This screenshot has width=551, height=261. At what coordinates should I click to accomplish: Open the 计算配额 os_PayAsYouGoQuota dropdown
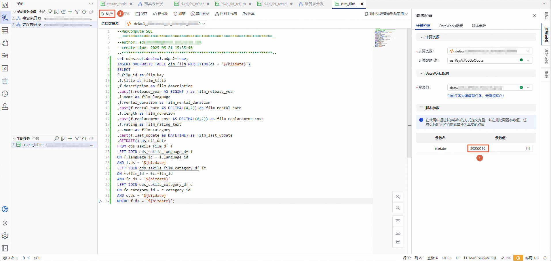[490, 60]
